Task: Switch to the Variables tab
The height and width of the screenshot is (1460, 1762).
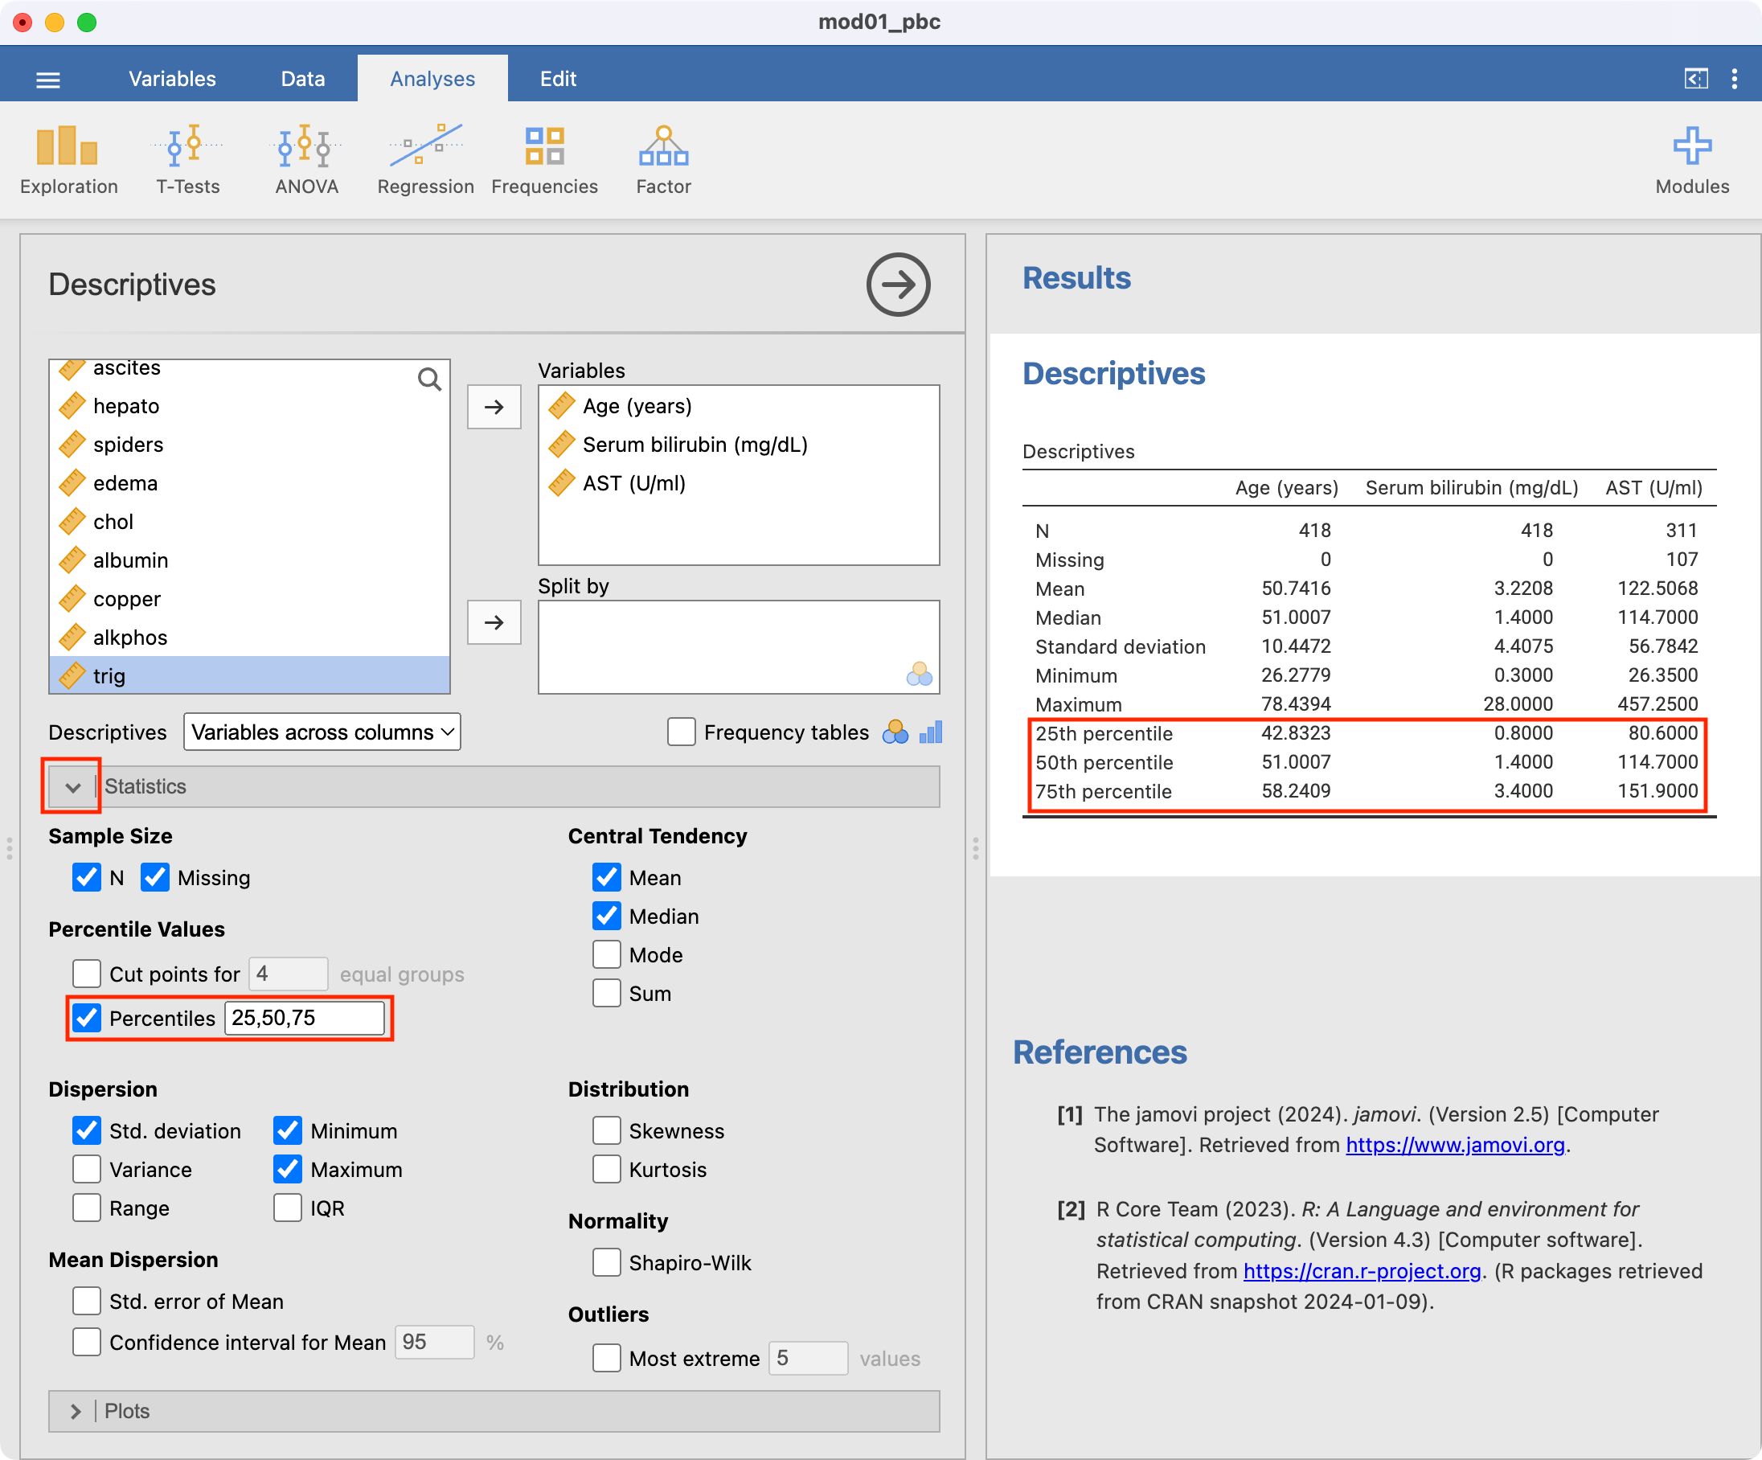Action: click(172, 79)
